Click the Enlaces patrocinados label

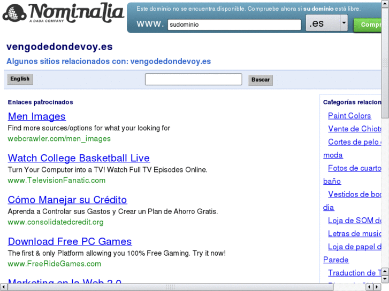[x=41, y=103]
